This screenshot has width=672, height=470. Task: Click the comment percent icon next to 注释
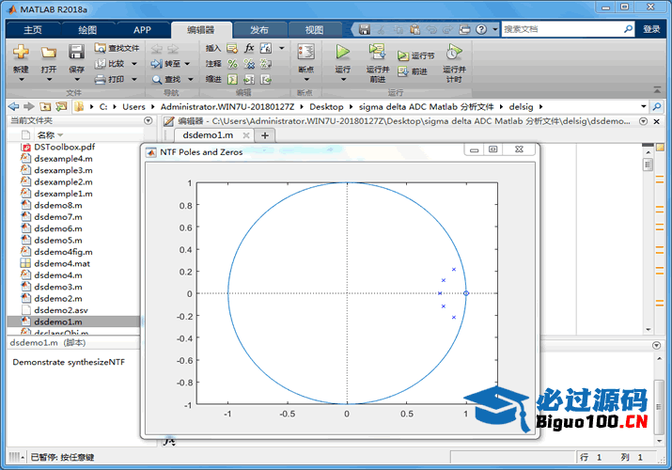(x=232, y=64)
